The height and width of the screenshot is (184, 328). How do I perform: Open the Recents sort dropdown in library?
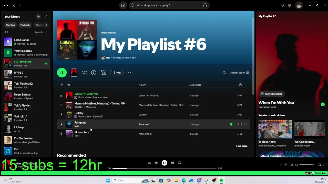pos(41,32)
